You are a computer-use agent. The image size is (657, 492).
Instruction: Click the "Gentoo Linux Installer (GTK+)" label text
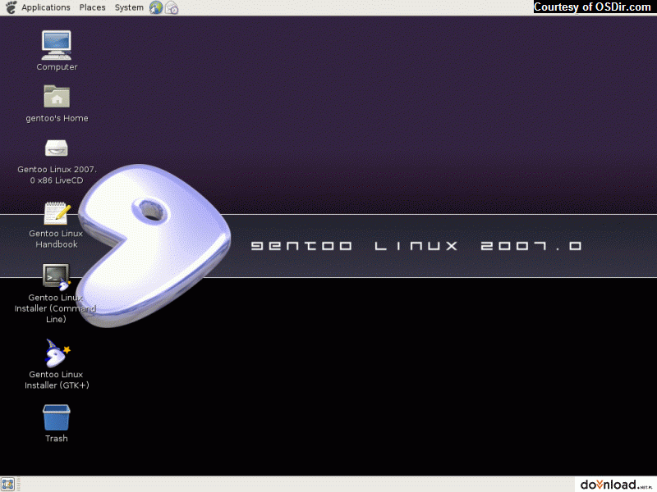57,380
